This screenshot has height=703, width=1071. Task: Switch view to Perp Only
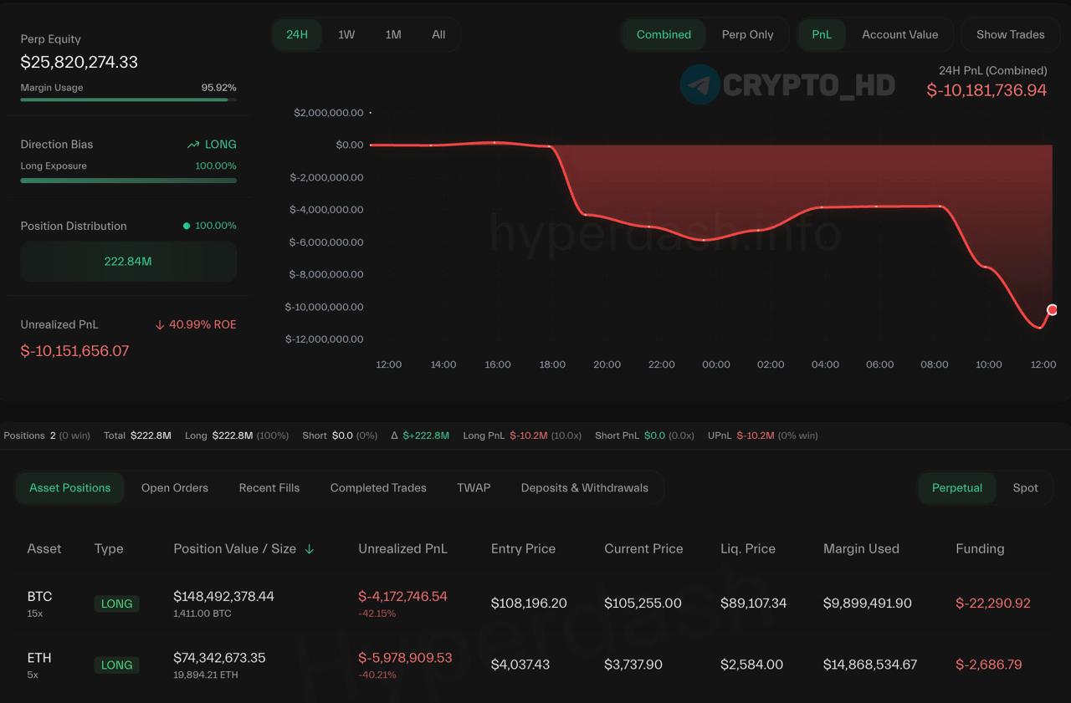click(747, 34)
